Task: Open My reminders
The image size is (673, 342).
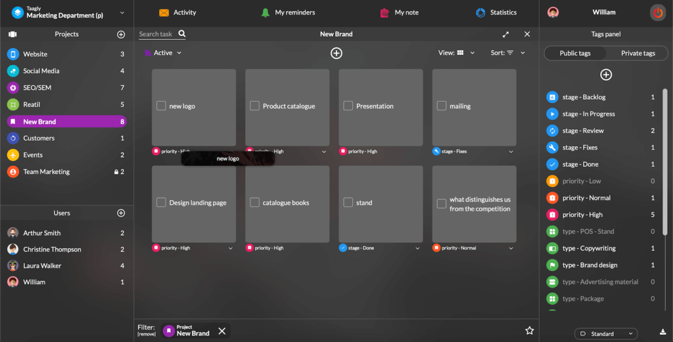Action: point(288,12)
